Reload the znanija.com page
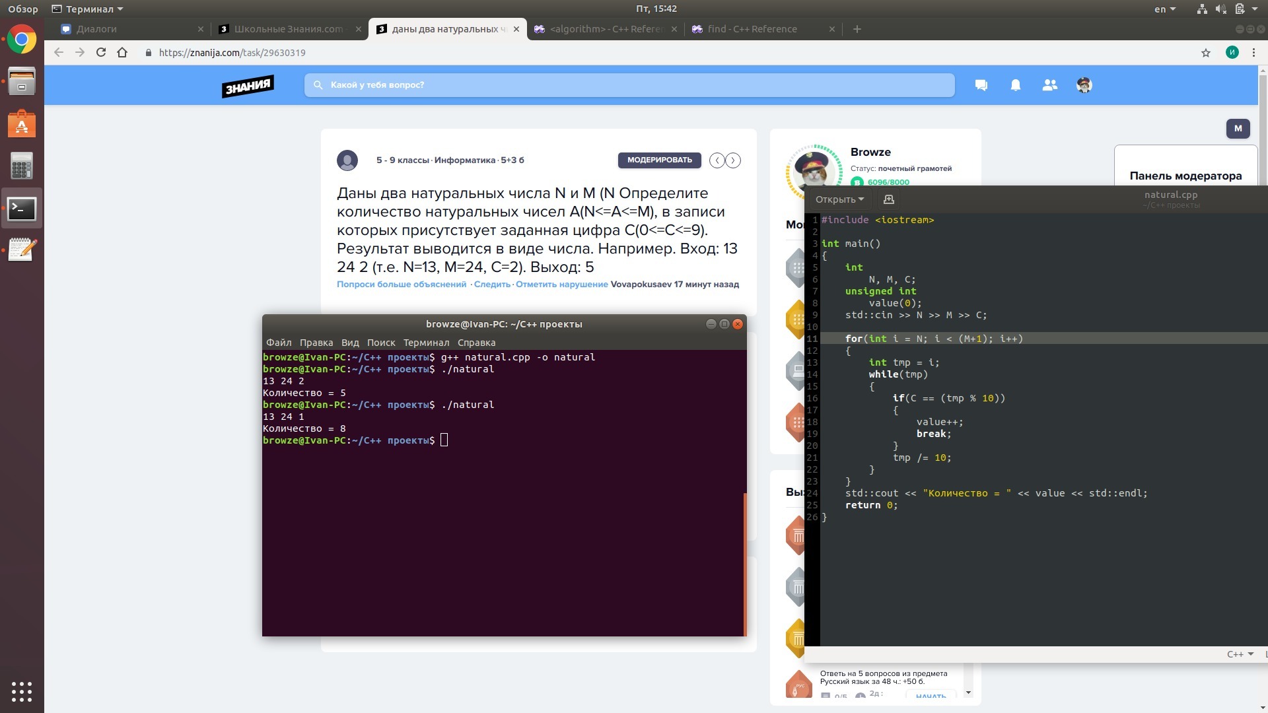This screenshot has width=1268, height=713. (x=101, y=53)
